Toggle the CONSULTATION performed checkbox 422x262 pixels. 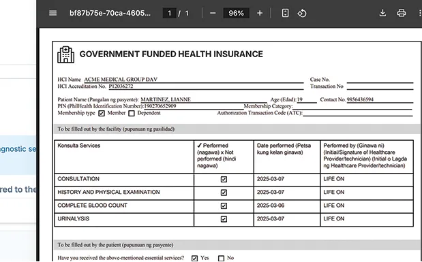click(224, 179)
